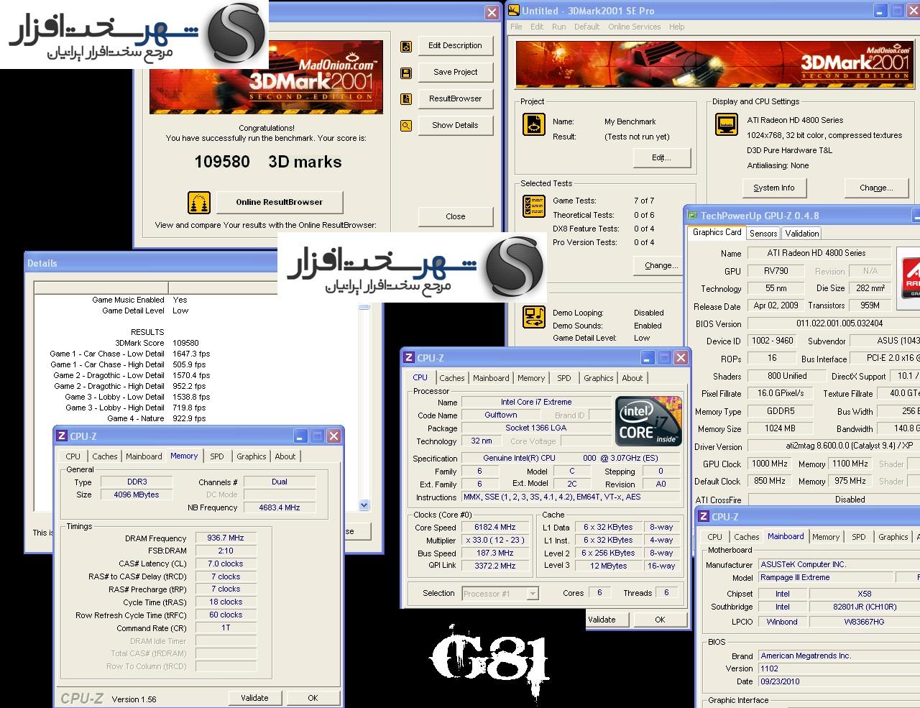Open the Processor #1 selection dropdown

[x=500, y=594]
